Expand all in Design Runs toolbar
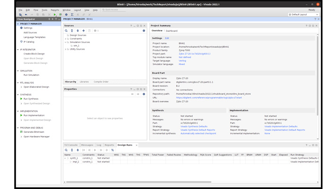The image size is (331, 189). 78,150
